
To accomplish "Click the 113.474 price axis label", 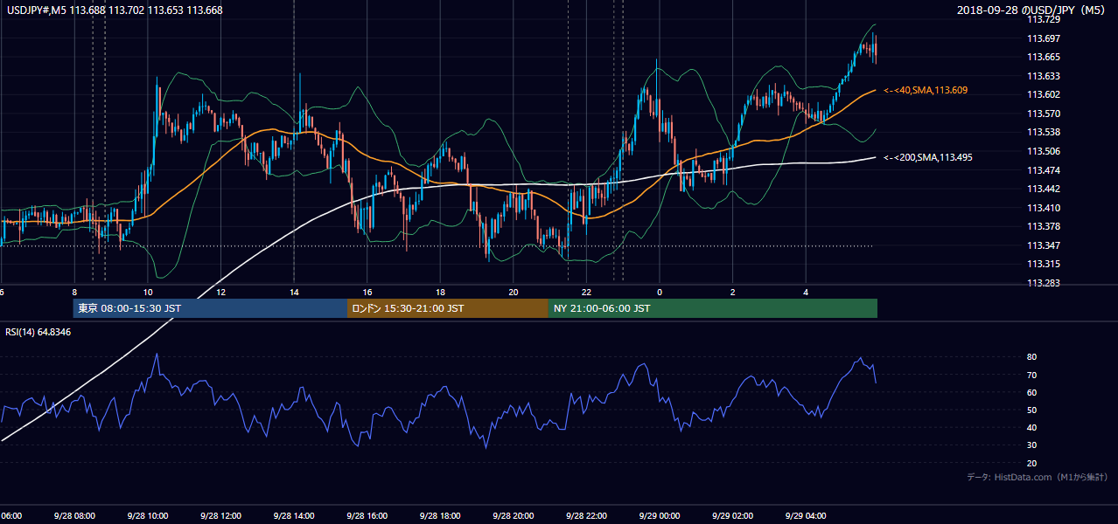I will pos(1045,170).
